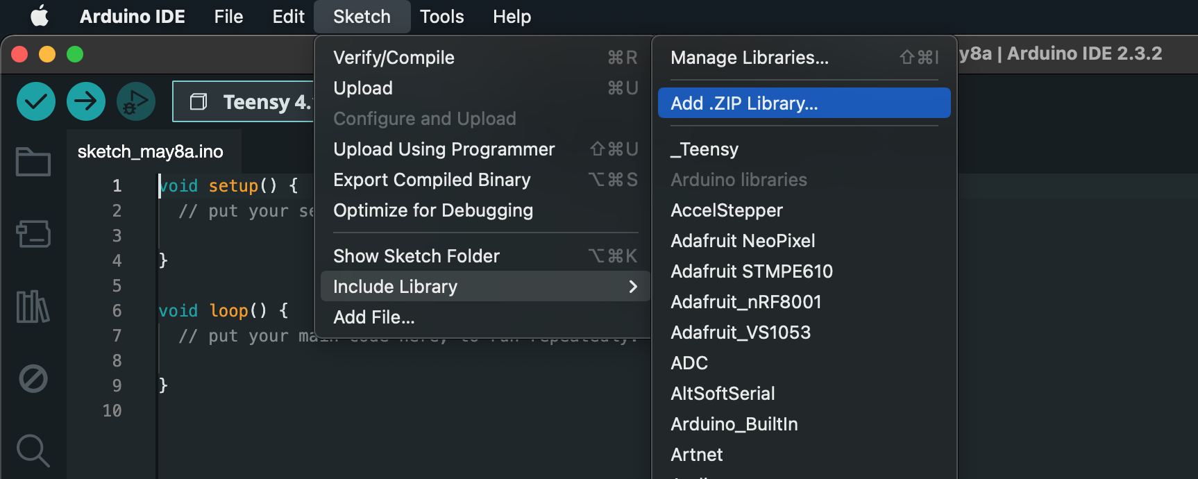
Task: Open the Search sidebar icon
Action: (x=33, y=450)
